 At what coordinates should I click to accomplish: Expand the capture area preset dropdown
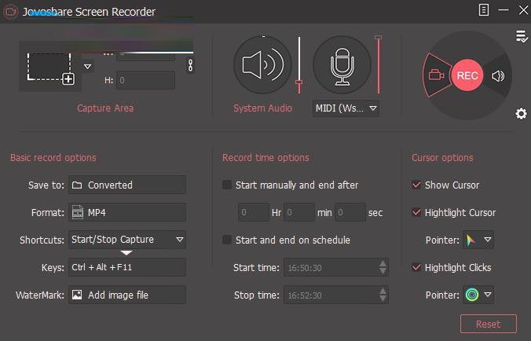pos(87,66)
